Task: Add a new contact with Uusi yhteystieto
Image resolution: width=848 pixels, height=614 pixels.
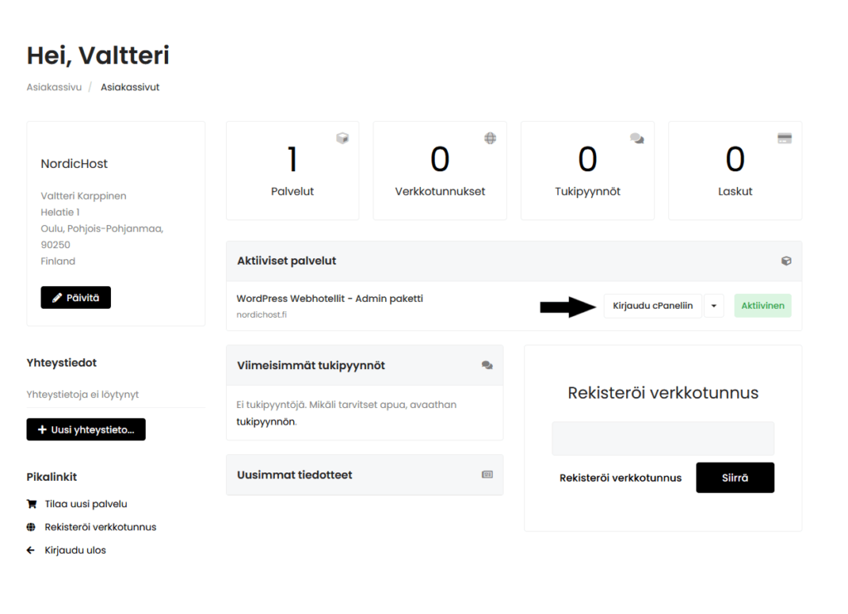Action: tap(86, 429)
